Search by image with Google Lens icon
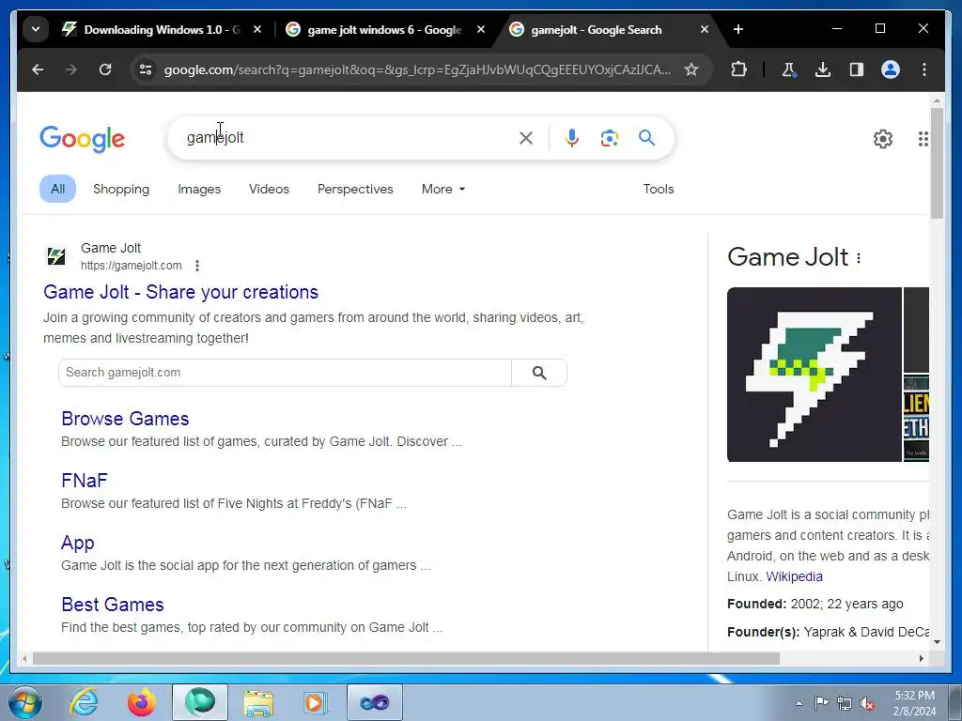 tap(609, 138)
